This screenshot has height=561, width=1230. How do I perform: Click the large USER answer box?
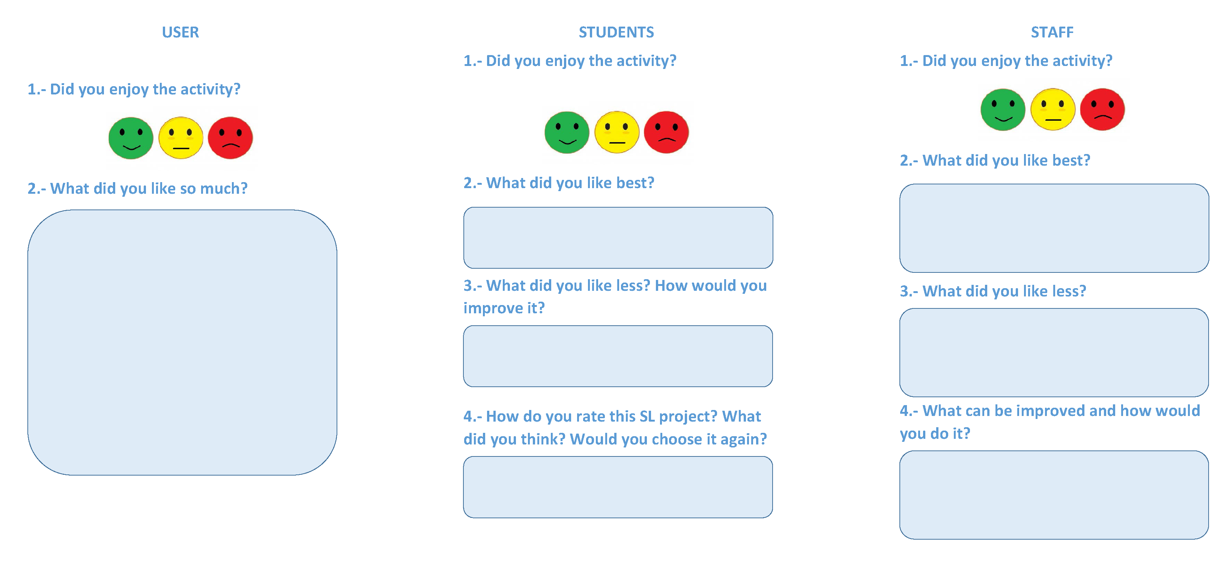tap(182, 342)
